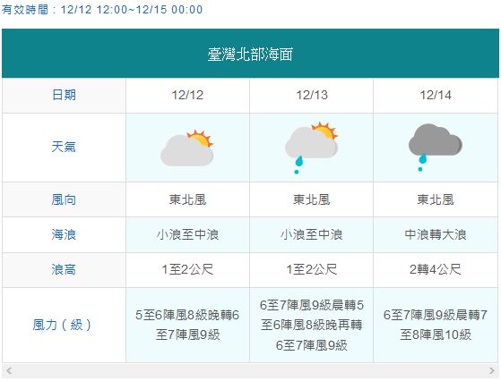
Task: Click the left scroll arrow on horizontal scrollbar
Action: [9, 370]
